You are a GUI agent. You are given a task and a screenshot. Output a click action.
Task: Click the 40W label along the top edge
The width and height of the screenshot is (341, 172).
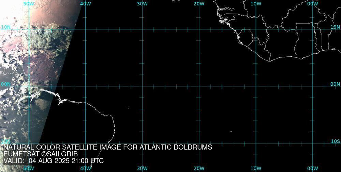[86, 4]
